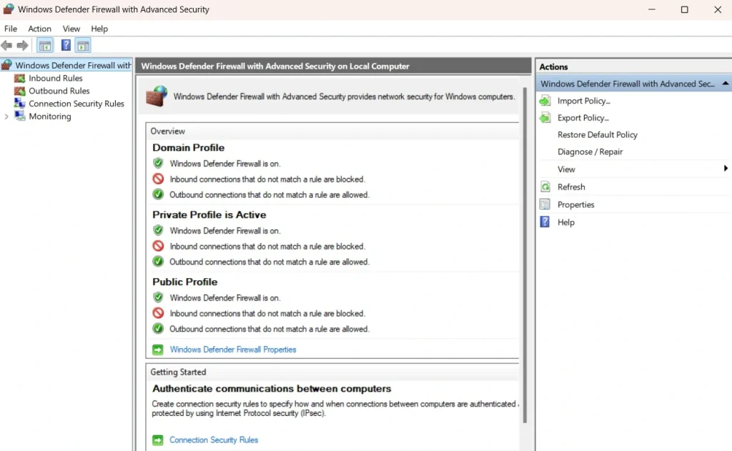Screen dimensions: 732x451
Task: Open Connection Security Rules link in Getting Started
Action: coord(214,440)
